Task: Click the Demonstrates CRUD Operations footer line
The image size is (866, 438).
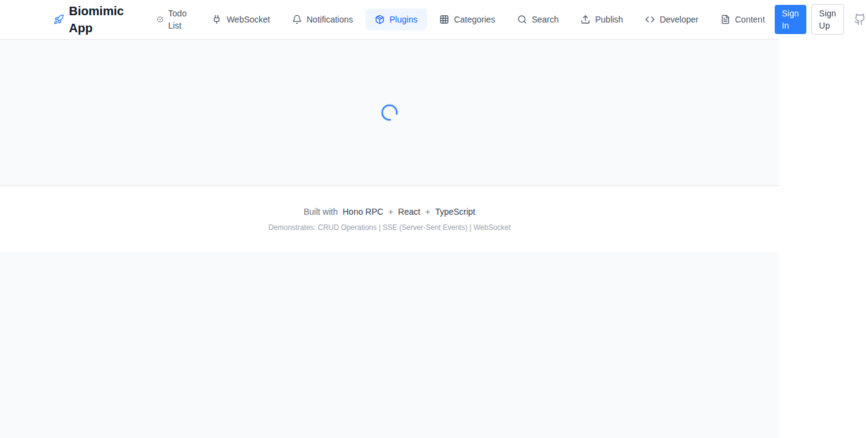Action: pos(389,228)
